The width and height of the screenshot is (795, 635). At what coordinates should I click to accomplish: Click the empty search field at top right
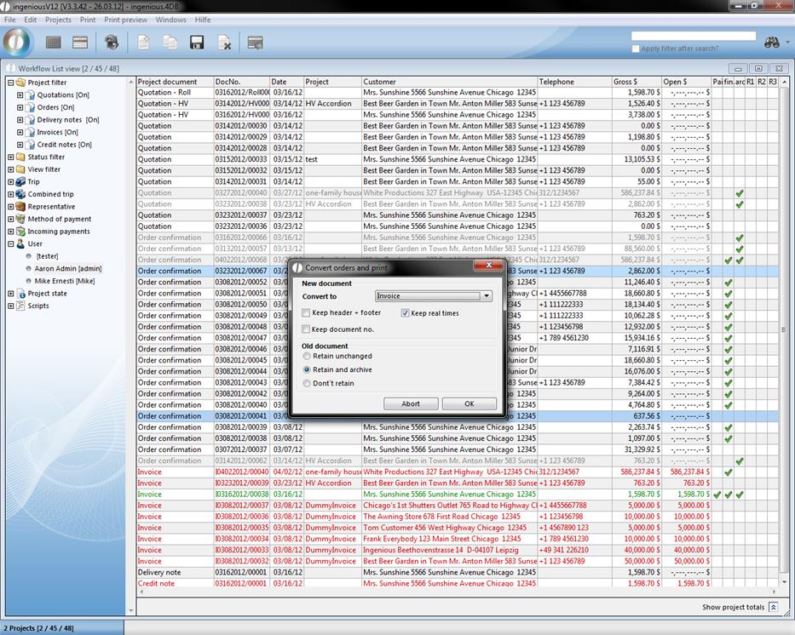pos(693,37)
